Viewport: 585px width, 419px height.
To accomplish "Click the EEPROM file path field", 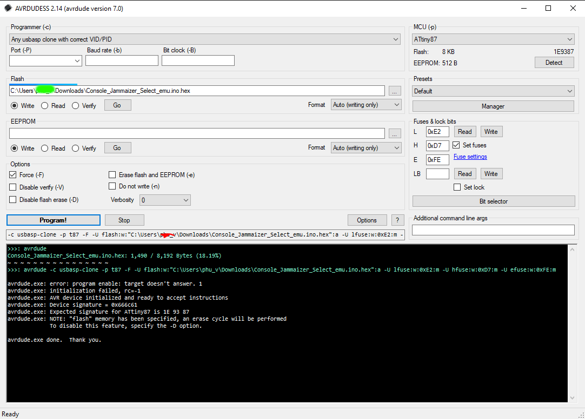I will (197, 133).
